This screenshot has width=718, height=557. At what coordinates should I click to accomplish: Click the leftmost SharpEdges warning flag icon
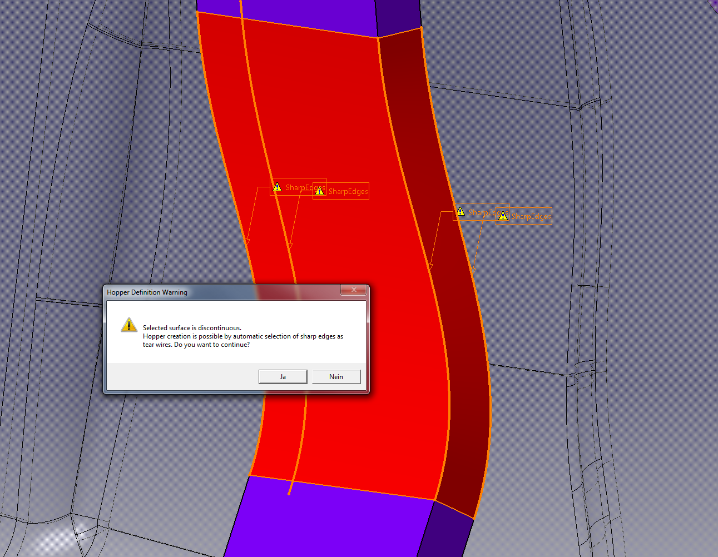(x=278, y=187)
